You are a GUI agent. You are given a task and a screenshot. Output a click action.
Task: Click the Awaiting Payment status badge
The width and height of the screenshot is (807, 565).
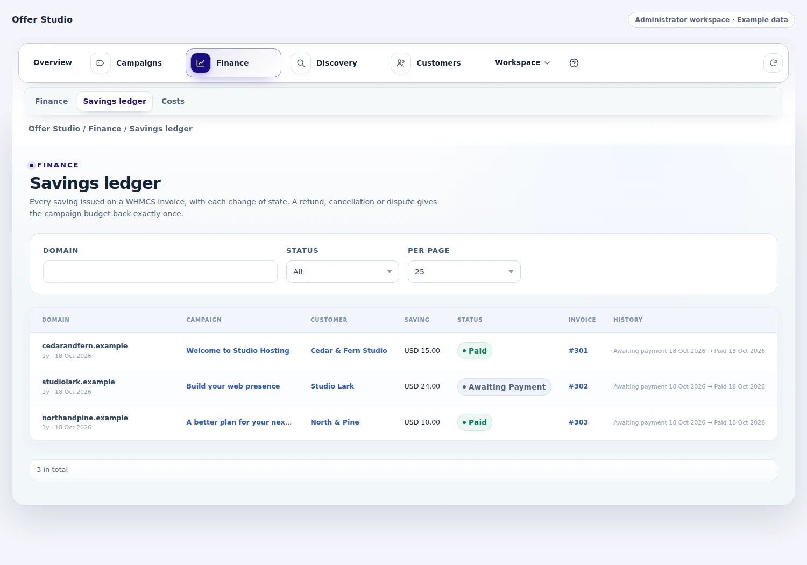pyautogui.click(x=504, y=387)
